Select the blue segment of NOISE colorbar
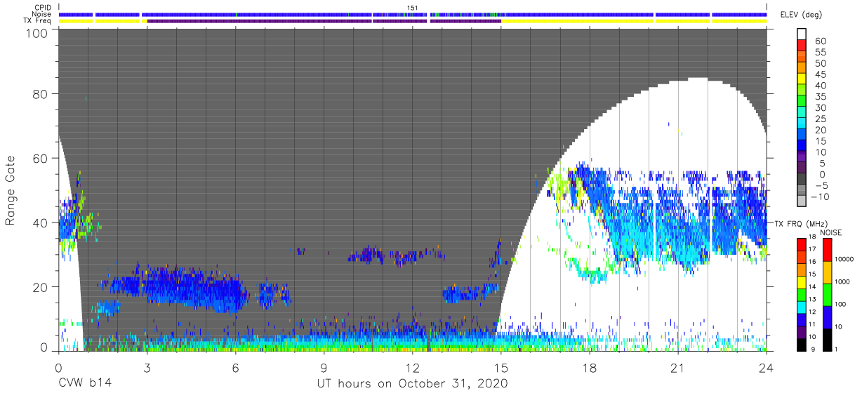Image resolution: width=862 pixels, height=398 pixels. [827, 317]
